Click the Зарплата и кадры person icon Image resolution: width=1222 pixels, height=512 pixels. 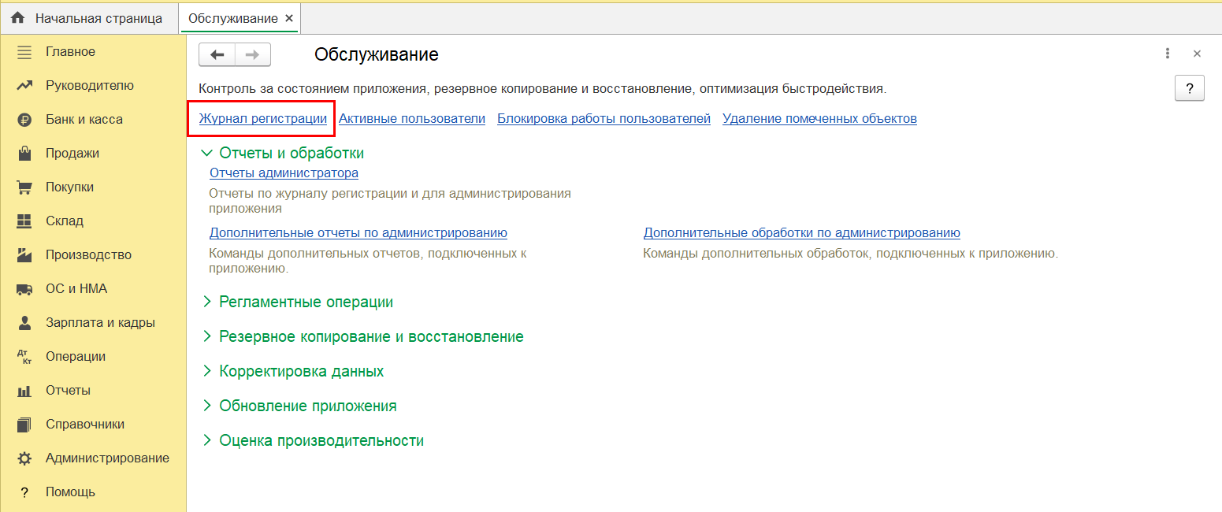pyautogui.click(x=24, y=323)
